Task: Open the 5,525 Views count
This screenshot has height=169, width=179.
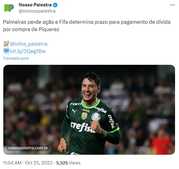Action: click(x=68, y=163)
